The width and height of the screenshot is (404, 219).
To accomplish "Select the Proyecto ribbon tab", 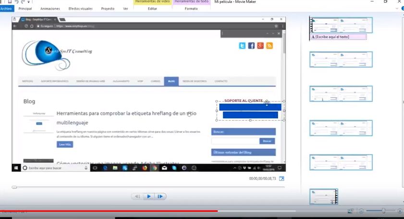I will [108, 9].
